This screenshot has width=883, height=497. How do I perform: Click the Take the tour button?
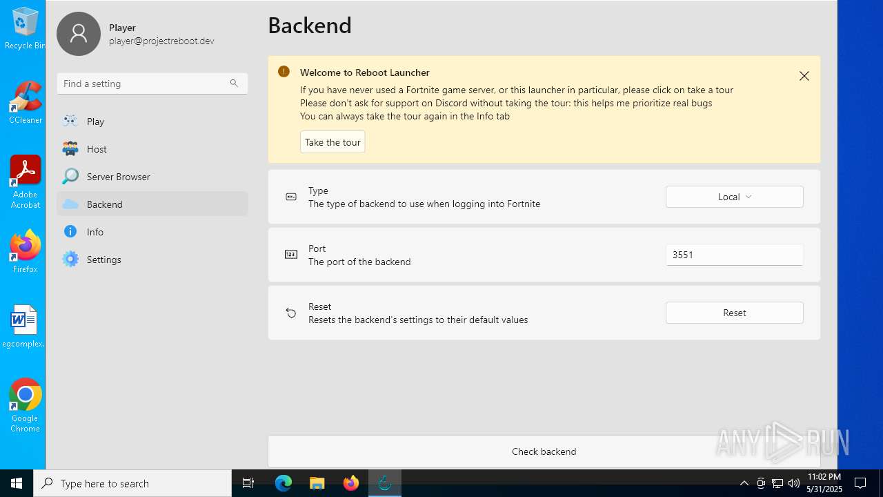[333, 142]
